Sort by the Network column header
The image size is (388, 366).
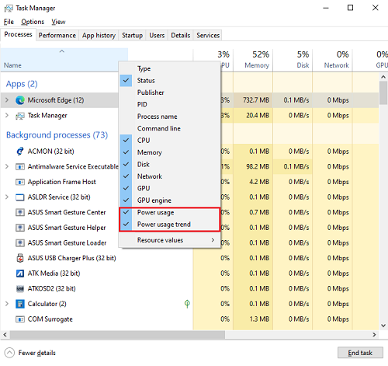click(332, 60)
